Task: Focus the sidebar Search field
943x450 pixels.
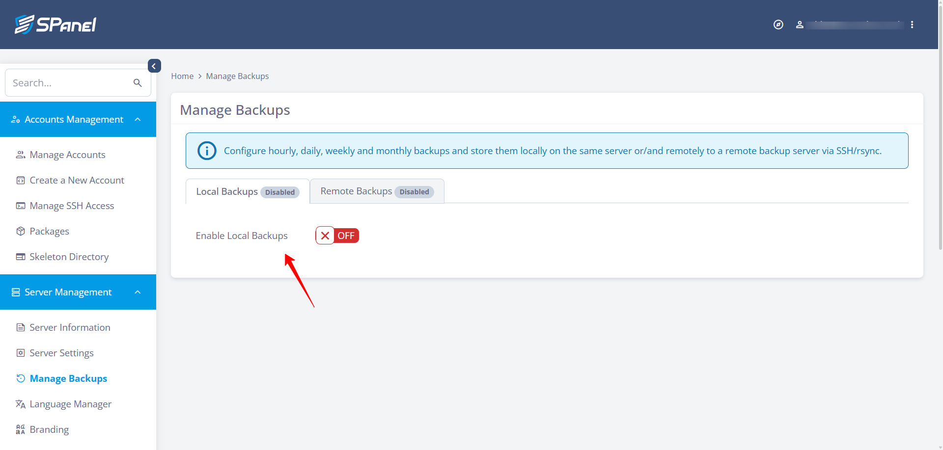Action: click(78, 83)
